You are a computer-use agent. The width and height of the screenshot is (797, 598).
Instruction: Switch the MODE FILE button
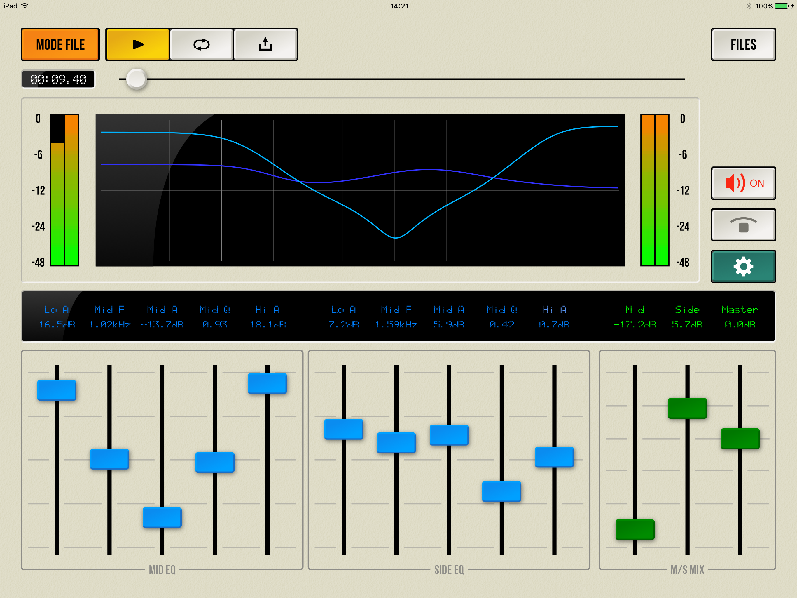(60, 44)
